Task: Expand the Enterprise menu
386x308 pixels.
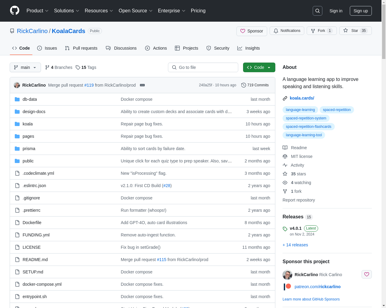Action: pyautogui.click(x=172, y=11)
